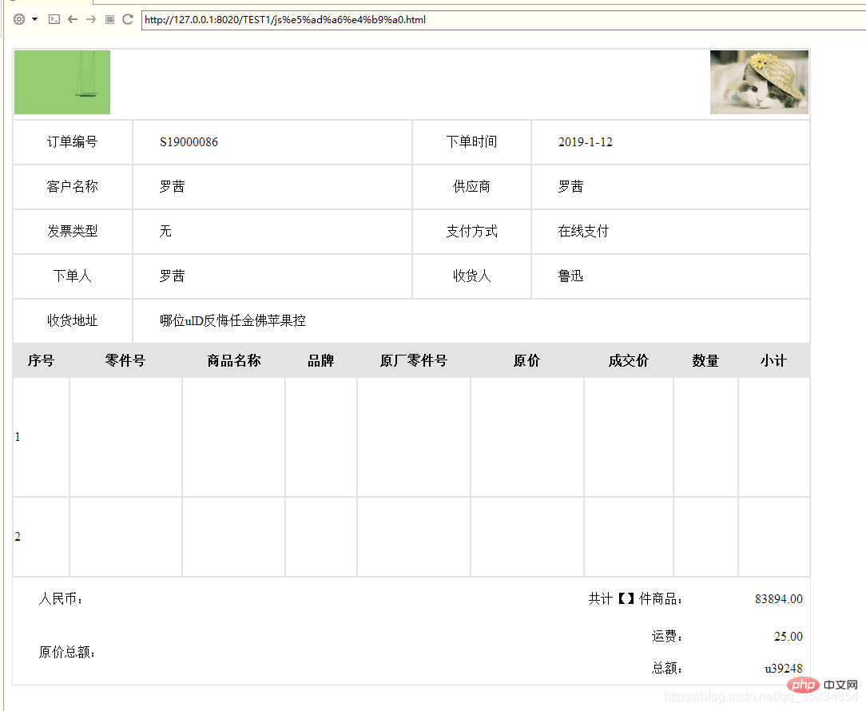This screenshot has height=711, width=866.
Task: Select the amount 83894.00
Action: click(x=779, y=599)
